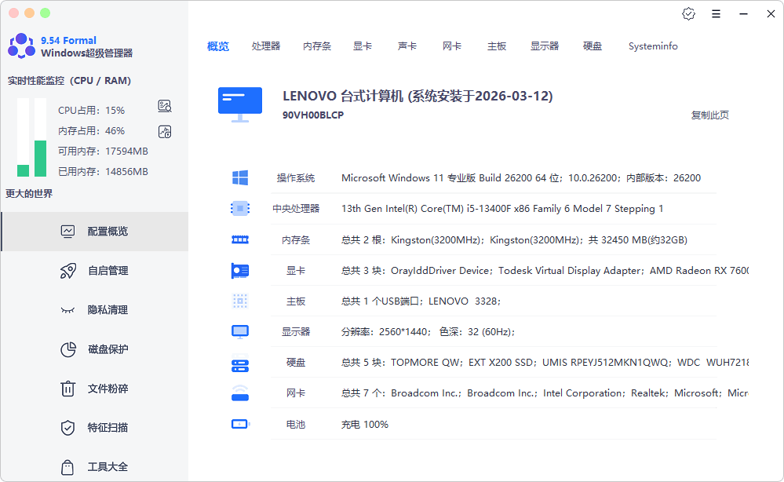
Task: Open 特征扫描 in the sidebar
Action: (95, 428)
